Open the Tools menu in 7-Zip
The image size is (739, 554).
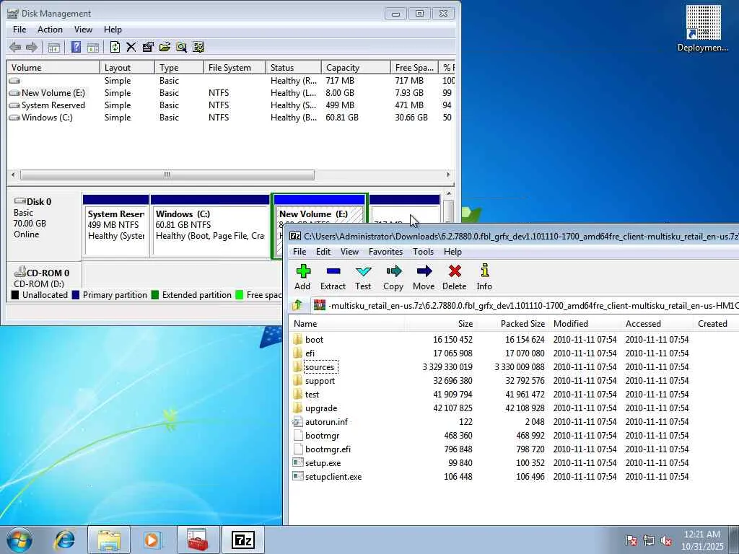tap(423, 252)
